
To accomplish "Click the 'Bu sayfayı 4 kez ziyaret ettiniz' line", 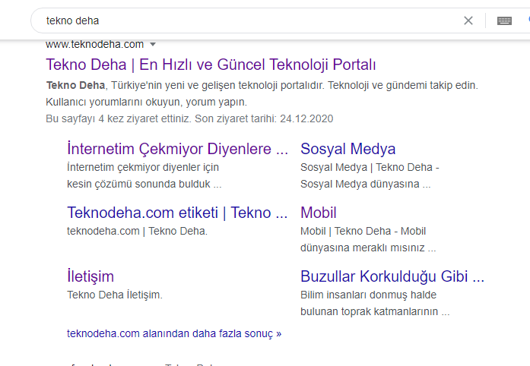I will [x=189, y=119].
